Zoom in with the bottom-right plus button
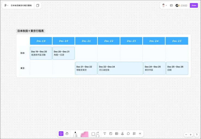The image size is (201, 139). pyautogui.click(x=191, y=135)
